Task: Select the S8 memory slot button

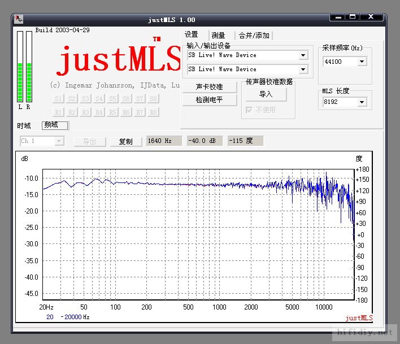Action: [x=153, y=99]
